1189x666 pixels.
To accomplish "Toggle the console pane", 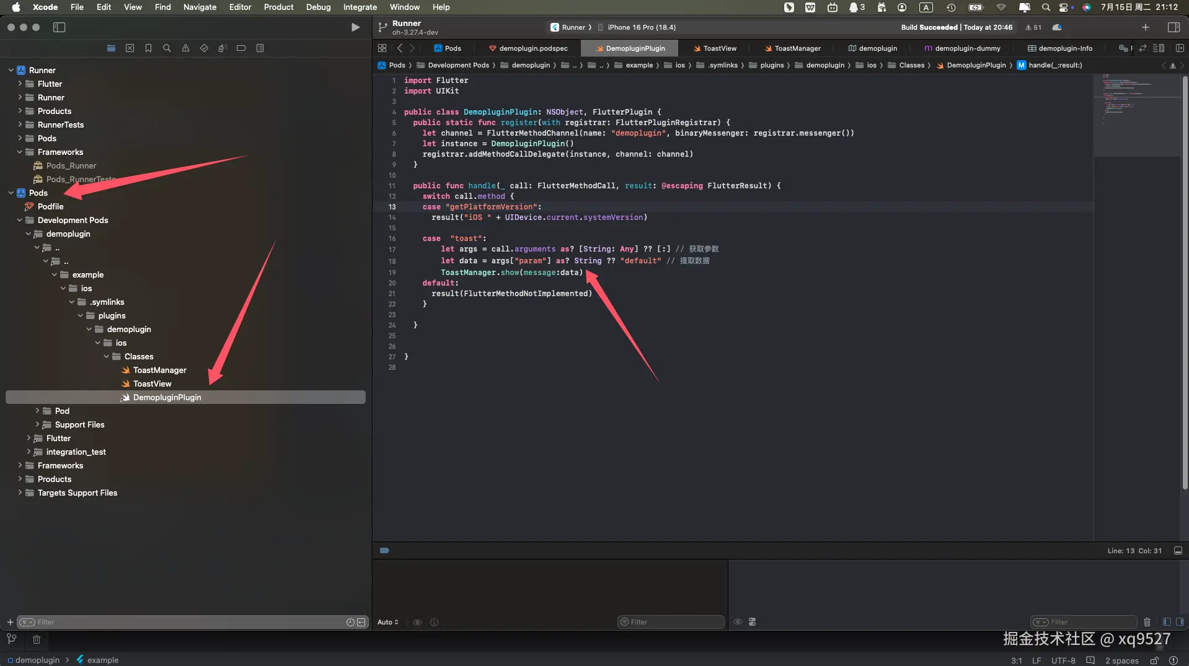I will point(1179,622).
